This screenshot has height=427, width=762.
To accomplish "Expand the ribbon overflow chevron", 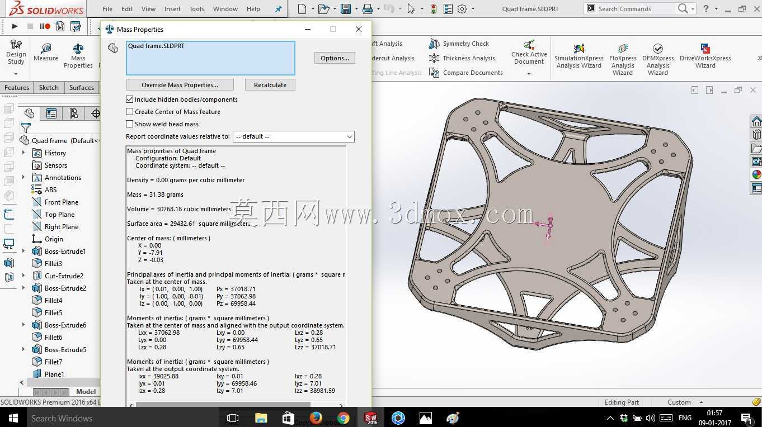I will 759,58.
